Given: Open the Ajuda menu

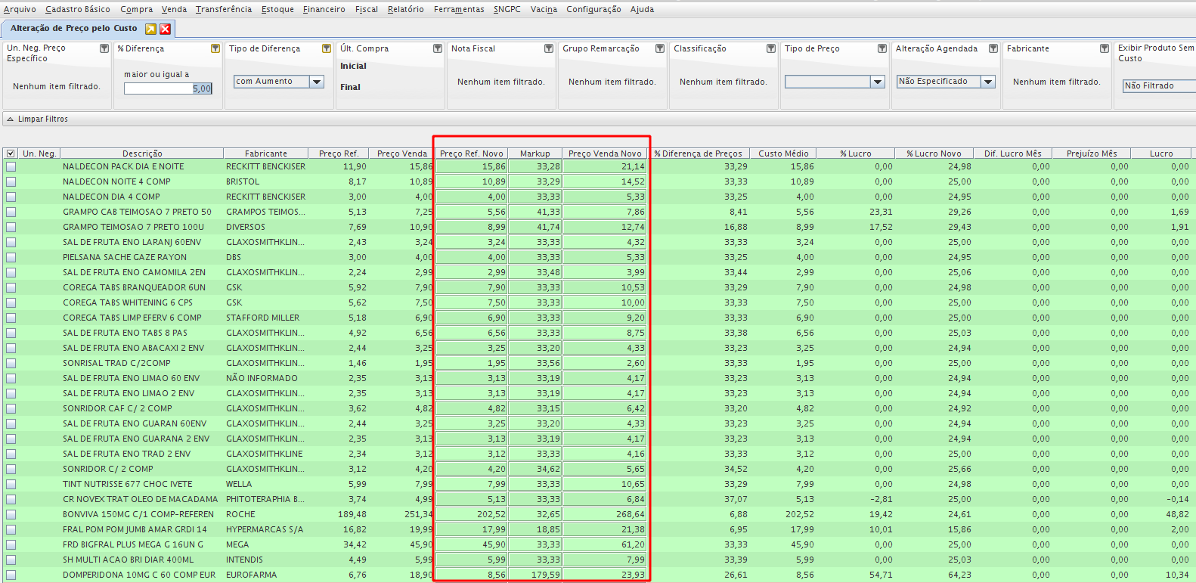Looking at the screenshot, I should click(x=642, y=9).
